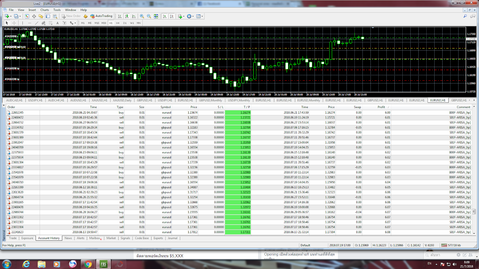Zoom in on the chart
The image size is (479, 269).
(142, 16)
